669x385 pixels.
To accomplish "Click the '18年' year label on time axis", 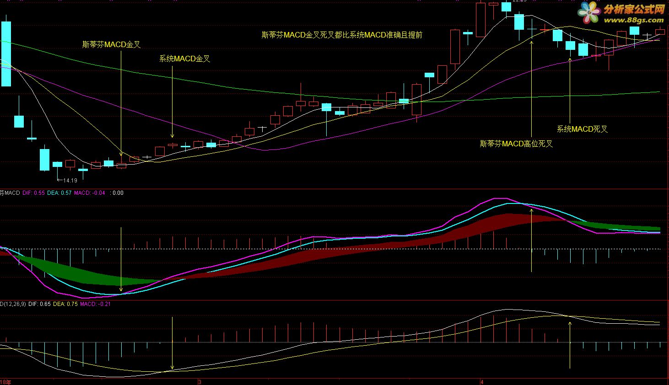I will (5, 382).
